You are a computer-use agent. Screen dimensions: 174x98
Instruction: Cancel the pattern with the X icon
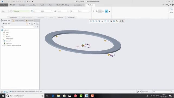(x=110, y=11)
